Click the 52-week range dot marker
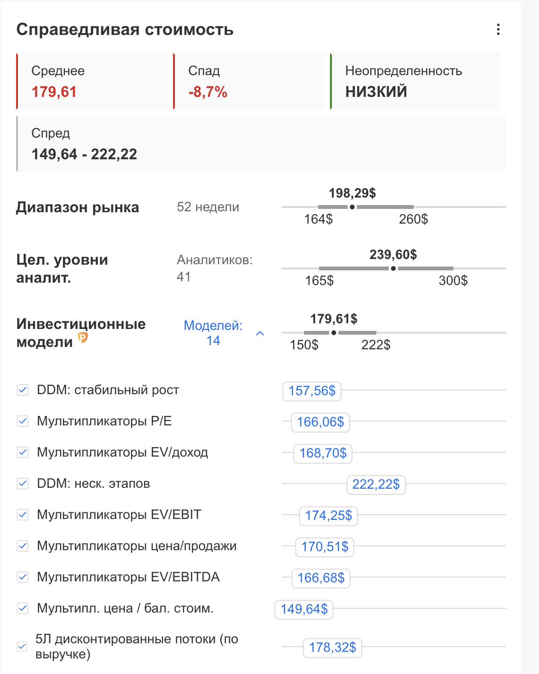The image size is (539, 674). click(352, 207)
